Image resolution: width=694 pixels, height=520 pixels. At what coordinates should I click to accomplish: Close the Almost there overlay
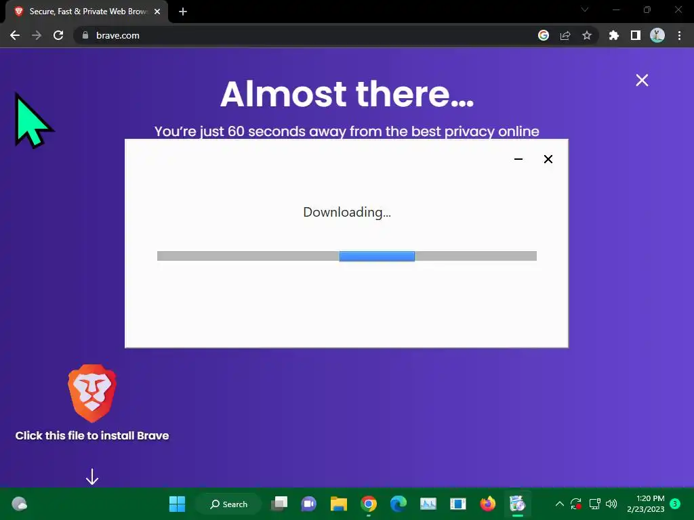click(x=642, y=80)
